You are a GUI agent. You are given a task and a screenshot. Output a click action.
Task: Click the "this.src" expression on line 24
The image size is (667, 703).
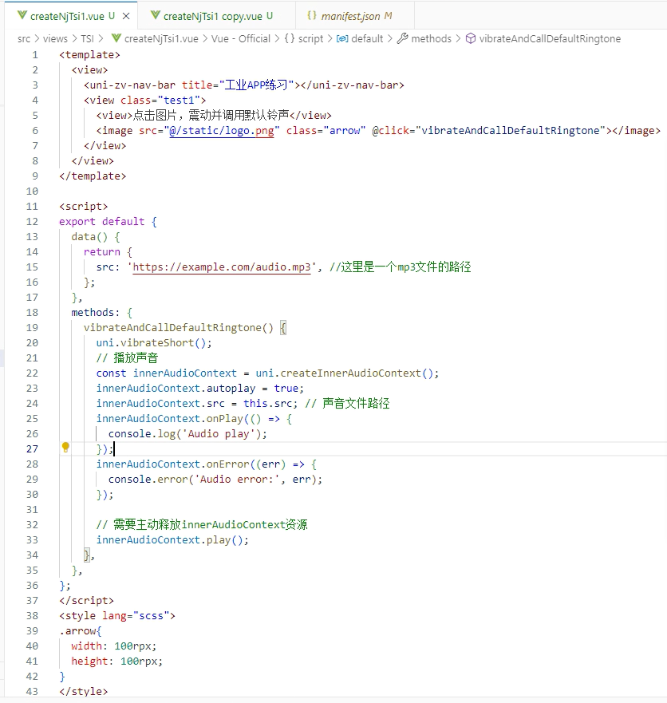click(267, 404)
